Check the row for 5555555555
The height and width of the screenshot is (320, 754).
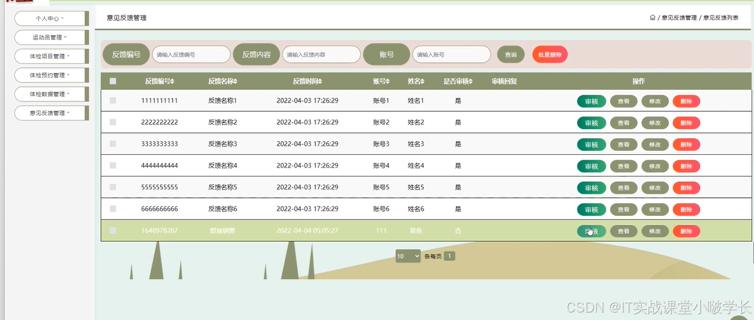(113, 187)
